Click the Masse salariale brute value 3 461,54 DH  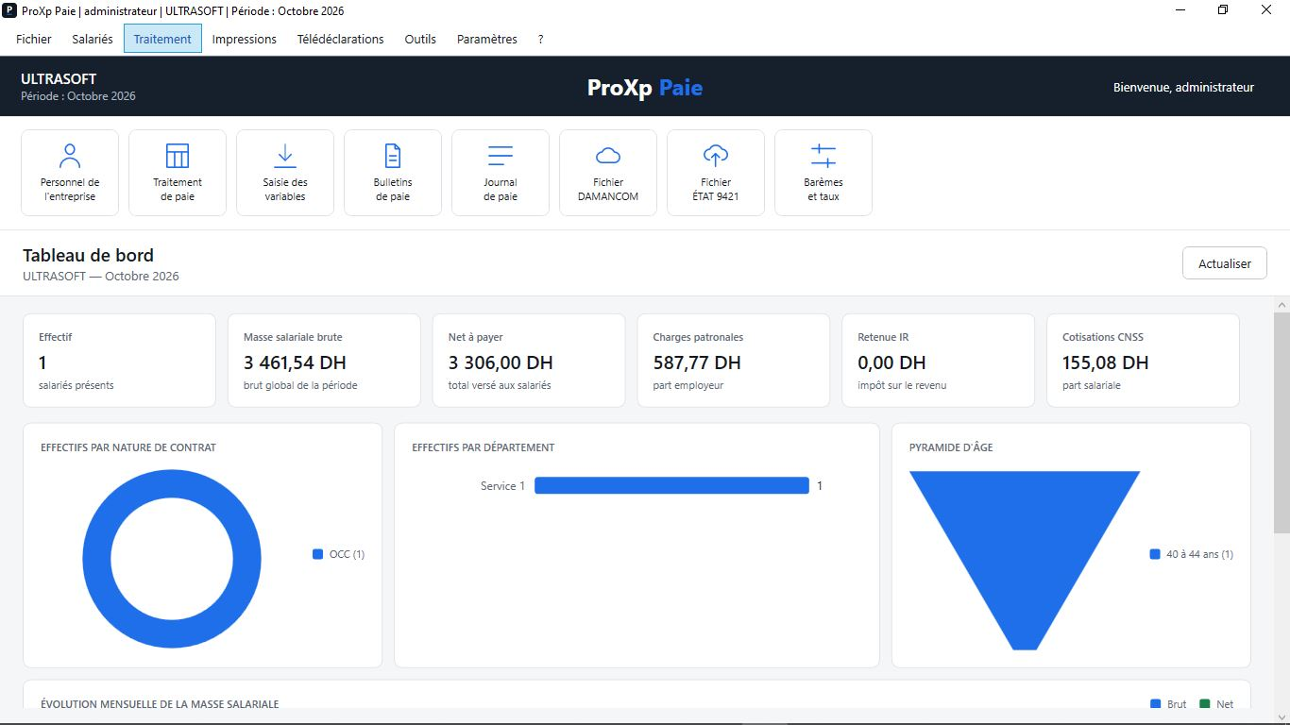pos(295,362)
